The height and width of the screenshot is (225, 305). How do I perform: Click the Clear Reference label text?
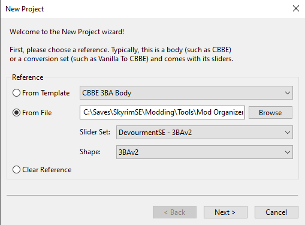tap(47, 170)
